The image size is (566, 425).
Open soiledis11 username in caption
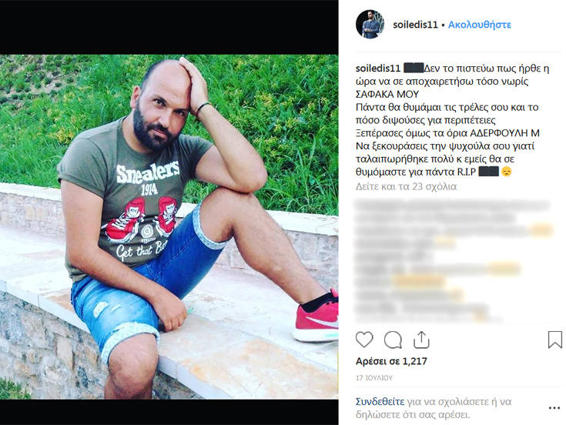tap(378, 69)
